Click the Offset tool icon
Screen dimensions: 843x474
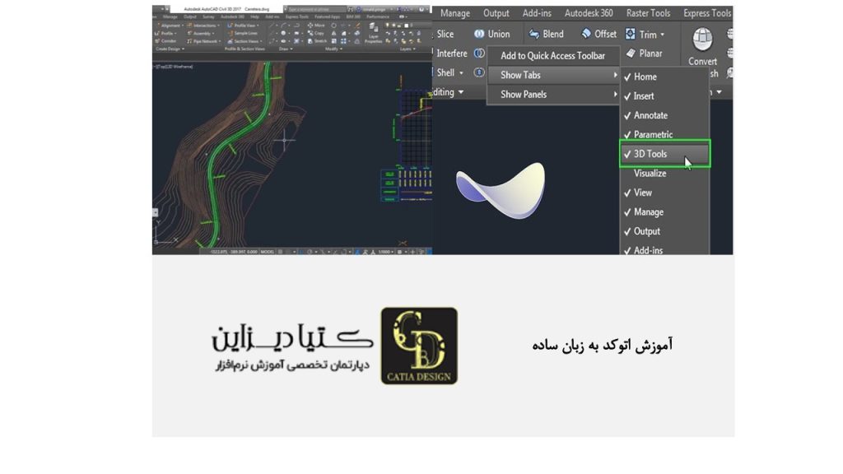586,33
